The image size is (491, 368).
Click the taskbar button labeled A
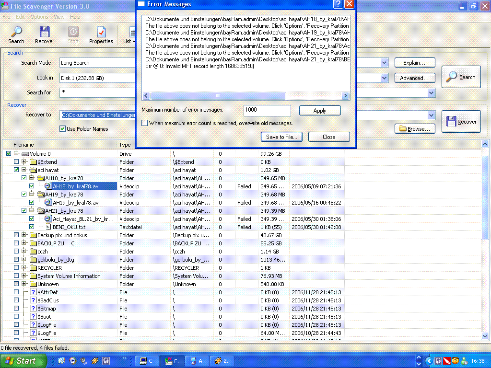[197, 361]
